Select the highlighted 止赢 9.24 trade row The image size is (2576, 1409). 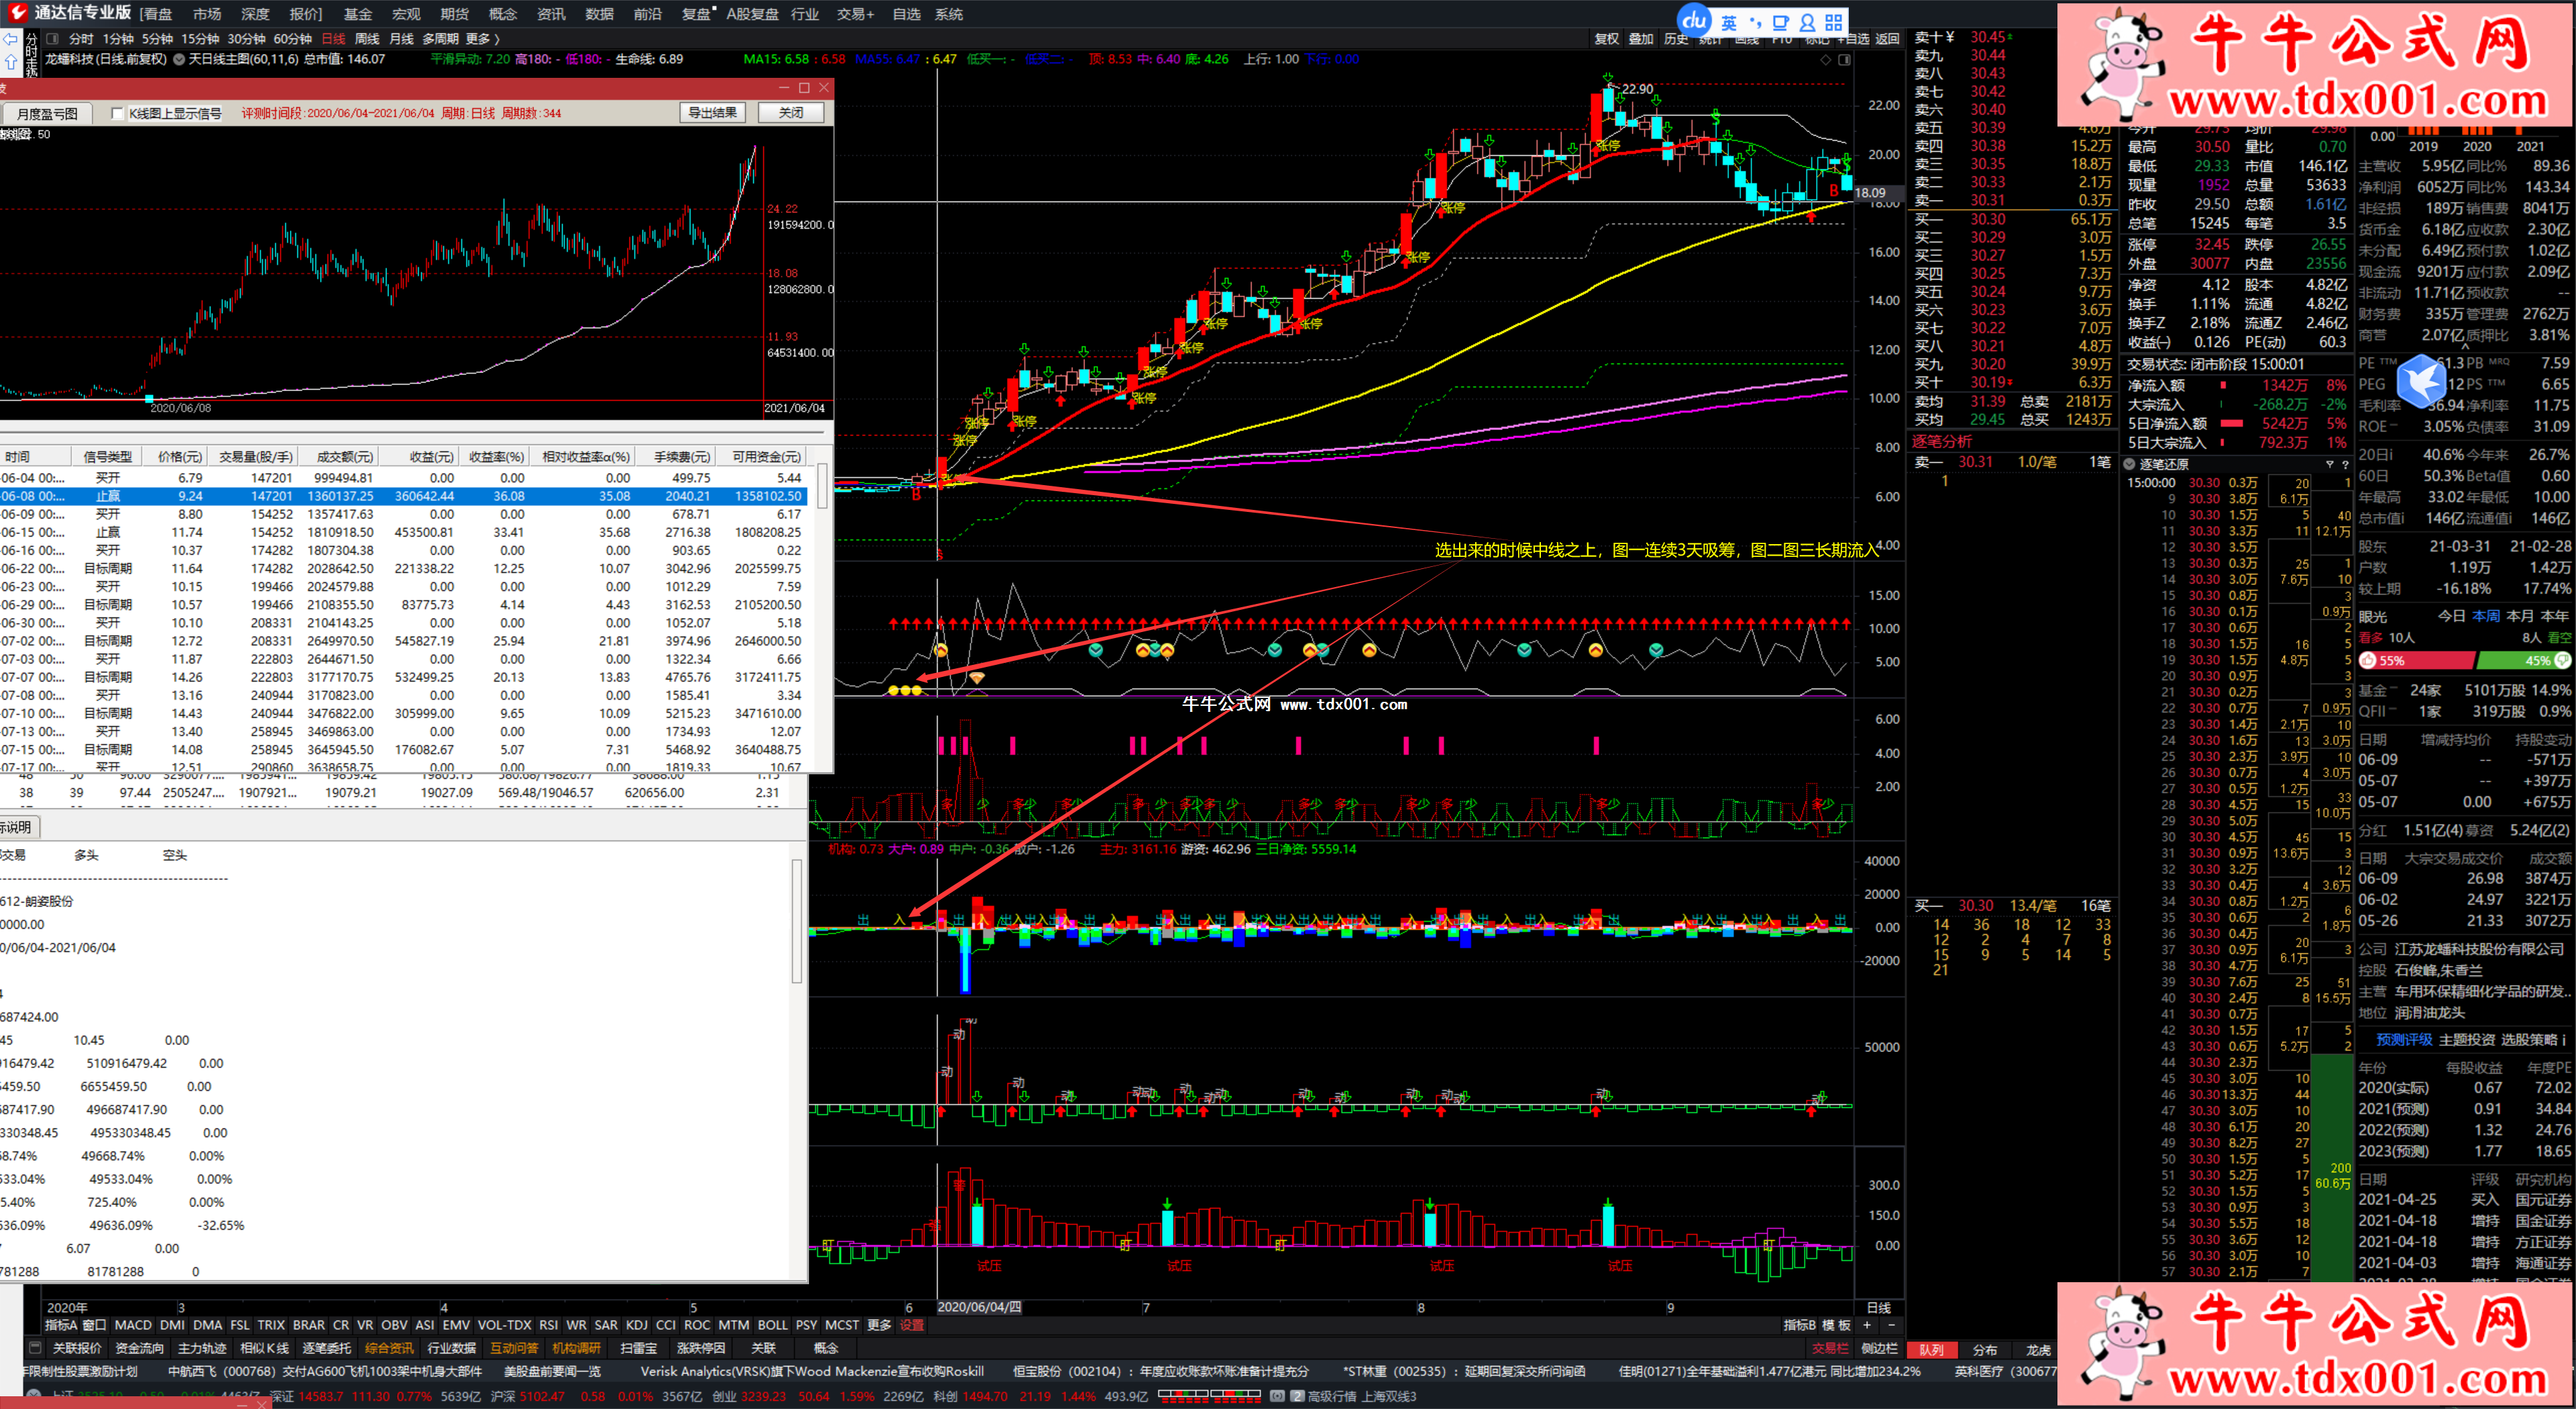click(404, 496)
